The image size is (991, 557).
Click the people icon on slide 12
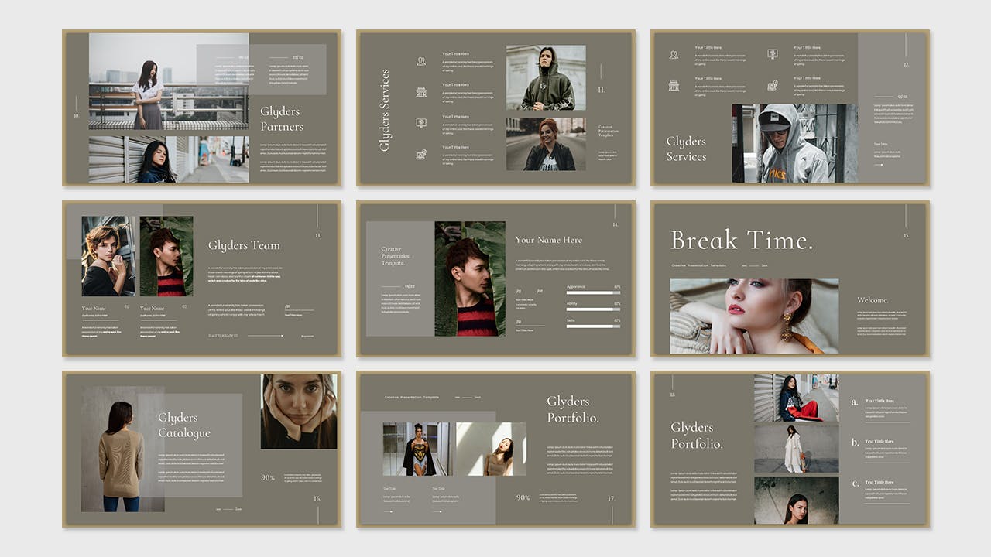674,55
